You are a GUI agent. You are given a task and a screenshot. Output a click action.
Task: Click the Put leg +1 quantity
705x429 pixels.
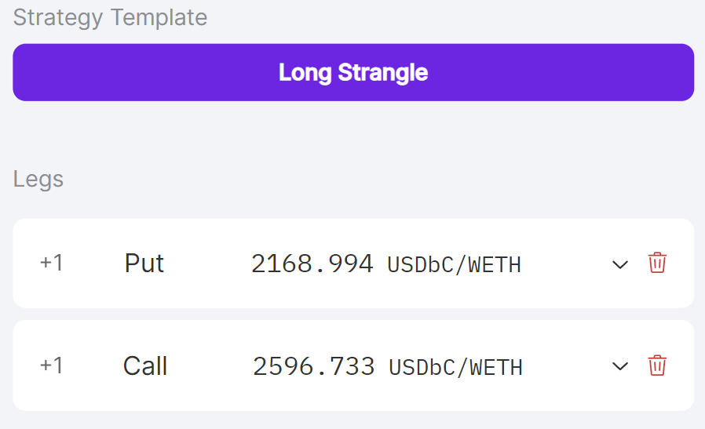tap(51, 263)
